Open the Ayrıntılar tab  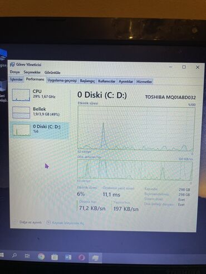[126, 82]
